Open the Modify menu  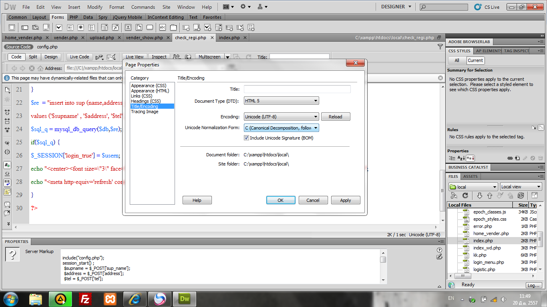[x=95, y=7]
